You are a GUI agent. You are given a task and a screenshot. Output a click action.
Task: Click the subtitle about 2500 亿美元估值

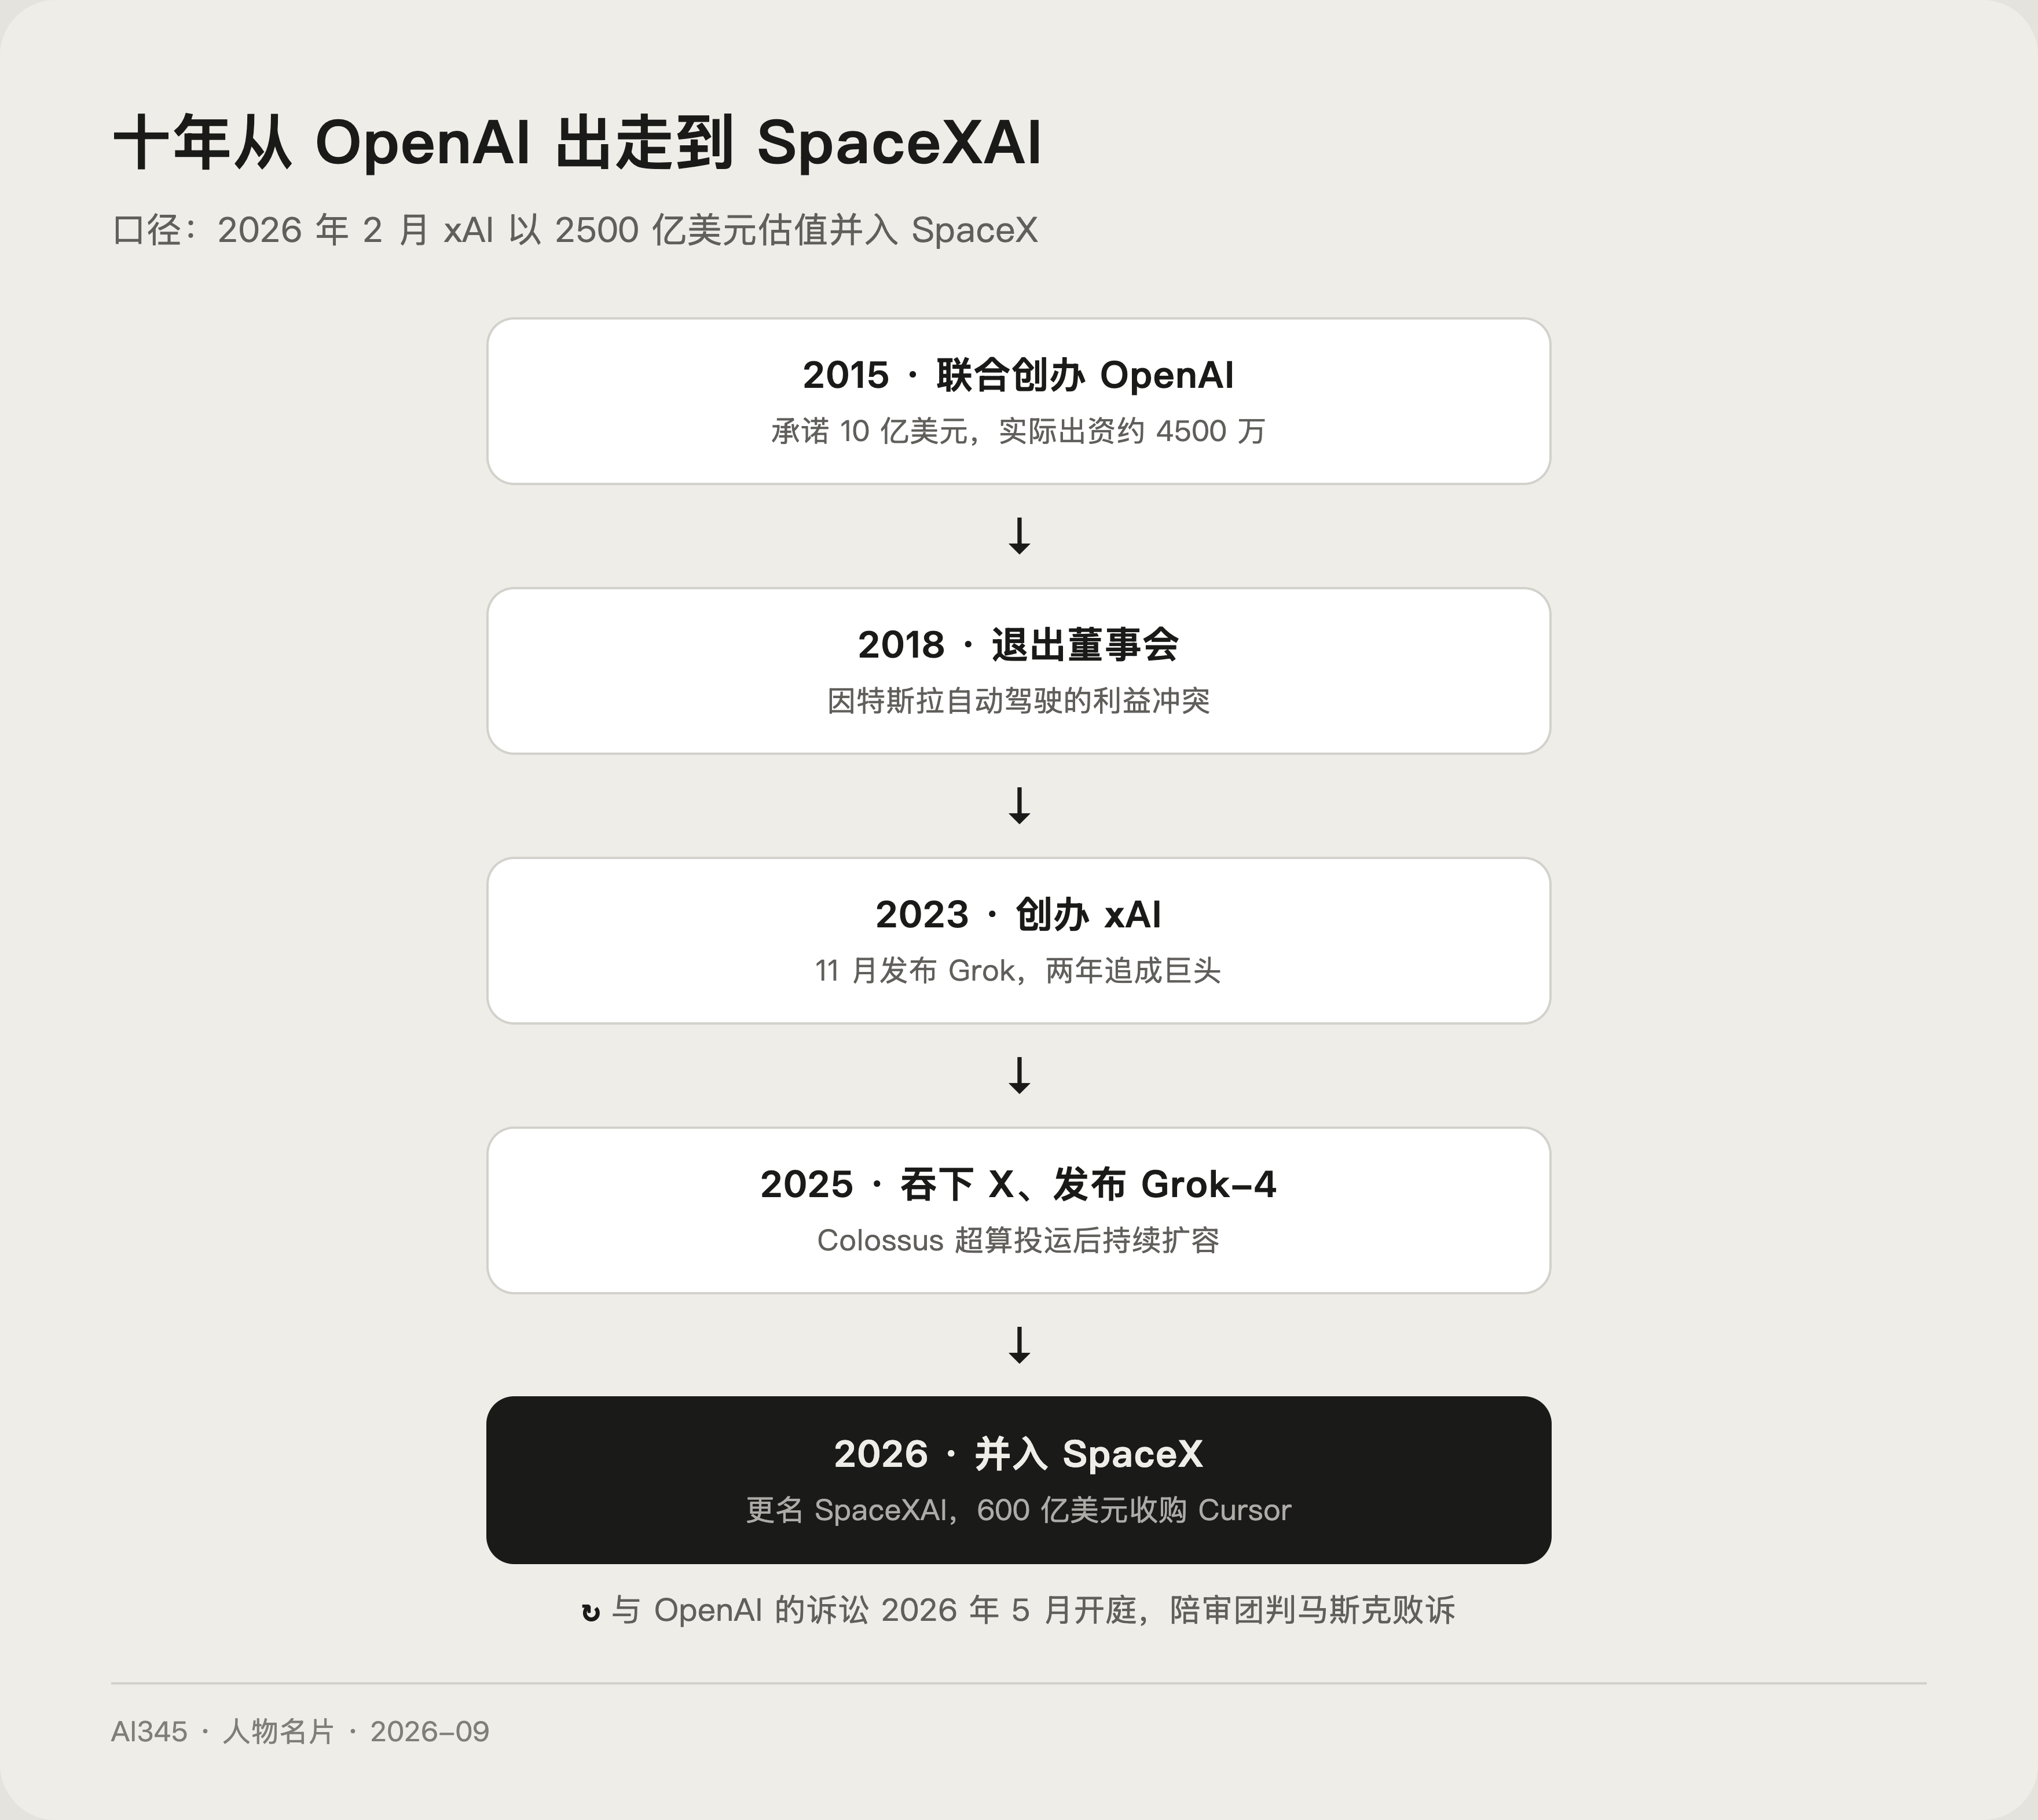pos(575,230)
